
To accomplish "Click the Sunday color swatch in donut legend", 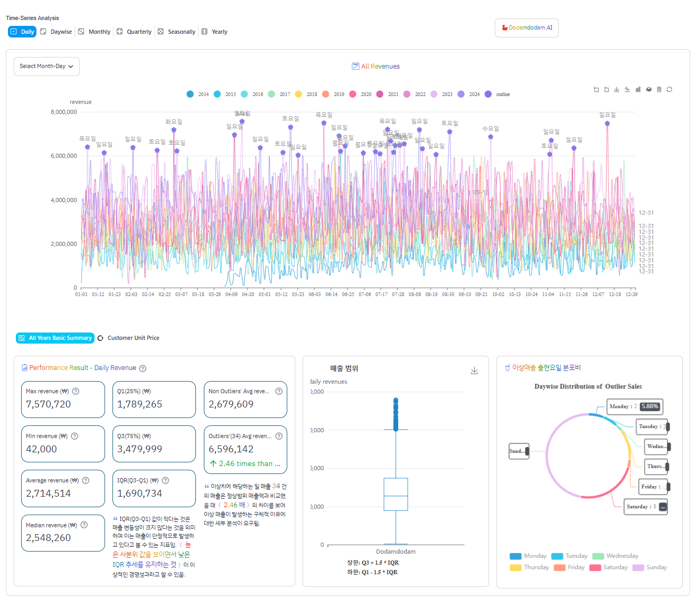I will click(638, 567).
